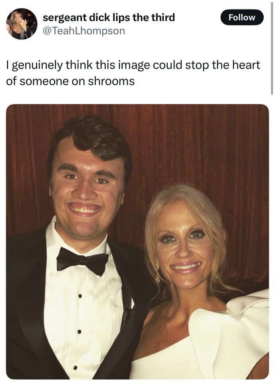Click the Follow button

click(x=242, y=17)
